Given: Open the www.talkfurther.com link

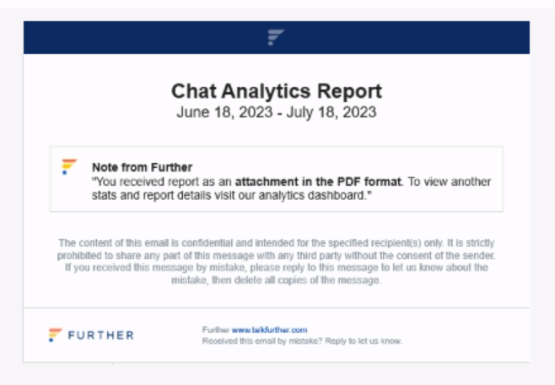Looking at the screenshot, I should (269, 330).
